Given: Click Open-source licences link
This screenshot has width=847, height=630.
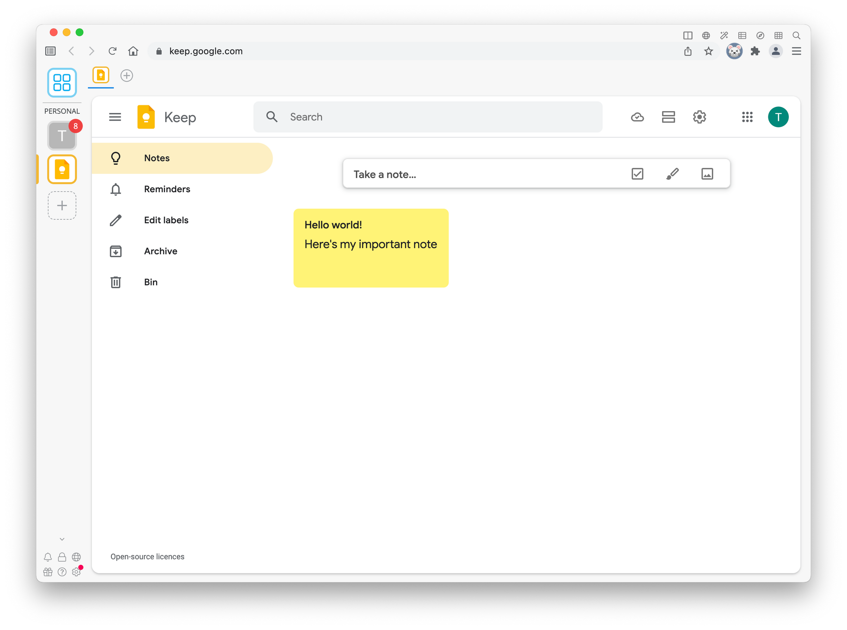Looking at the screenshot, I should tap(146, 556).
